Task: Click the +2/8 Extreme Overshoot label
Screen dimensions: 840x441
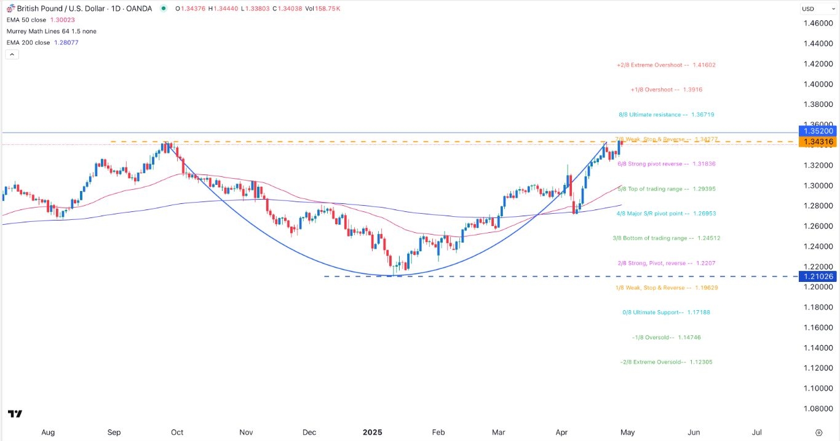Action: click(x=666, y=65)
